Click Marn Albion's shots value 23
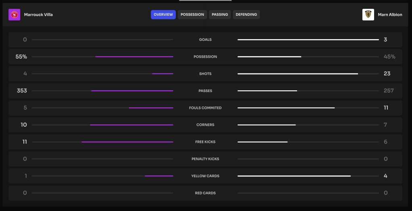The image size is (412, 211). point(387,74)
